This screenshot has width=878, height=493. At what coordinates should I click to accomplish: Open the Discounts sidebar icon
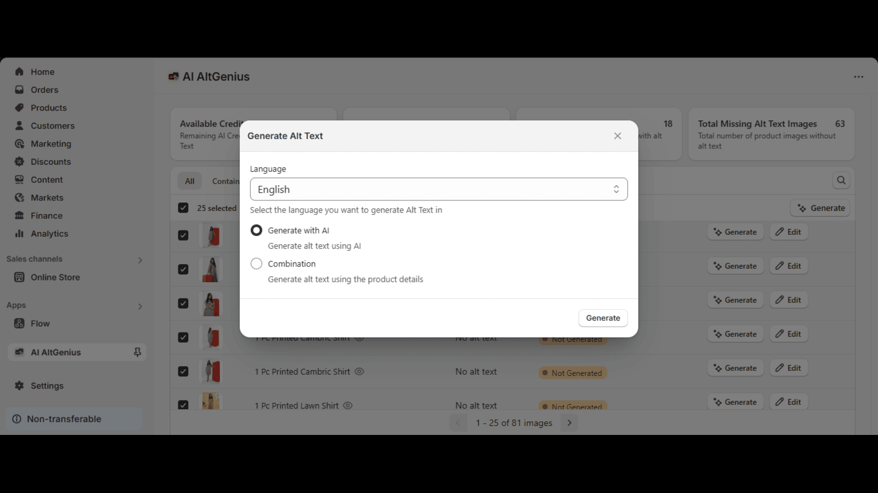[x=19, y=162]
